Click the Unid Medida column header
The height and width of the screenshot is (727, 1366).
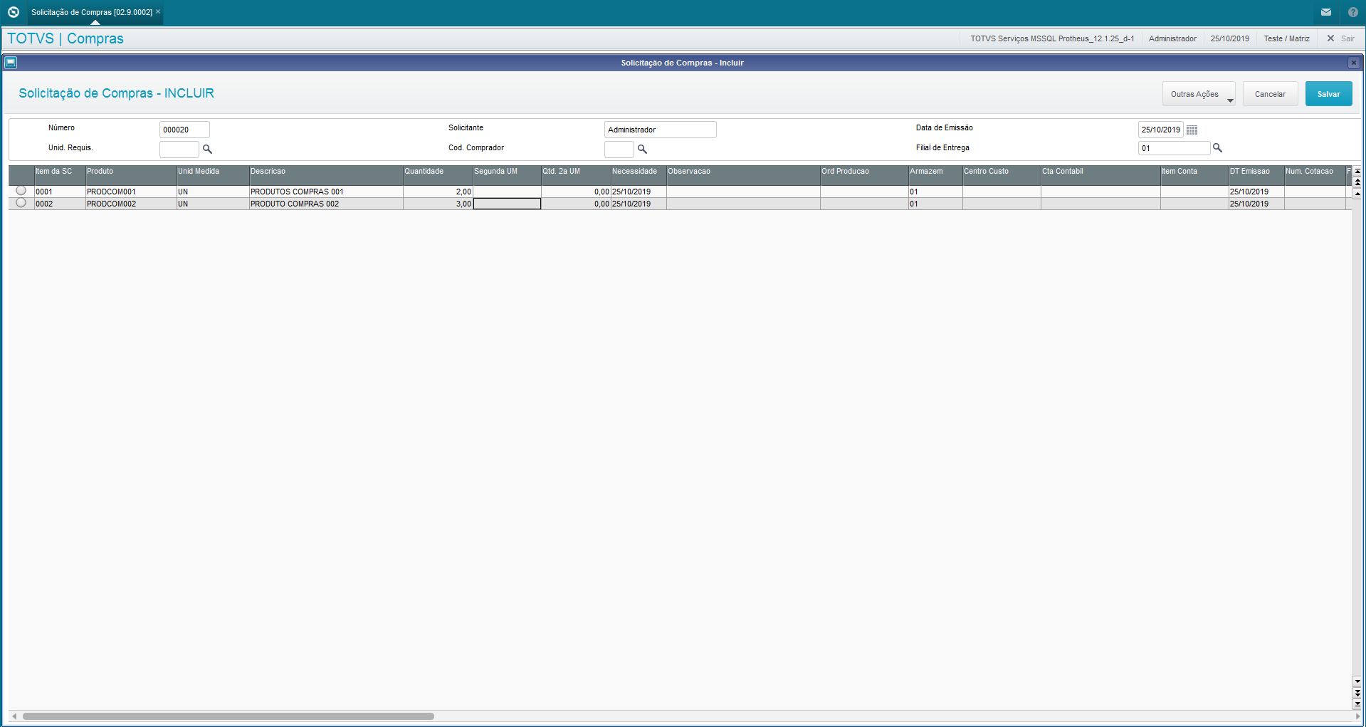pyautogui.click(x=213, y=175)
